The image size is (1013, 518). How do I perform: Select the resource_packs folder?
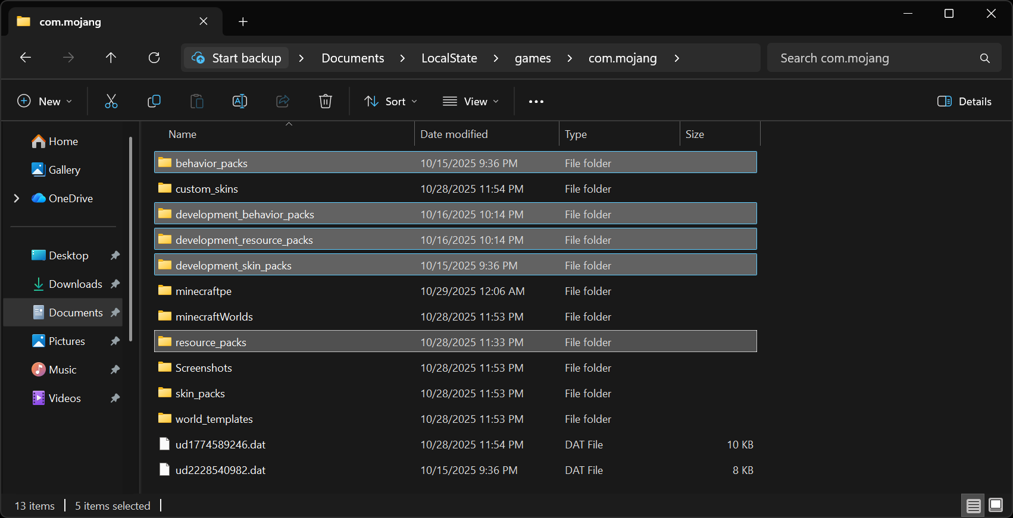pyautogui.click(x=455, y=341)
